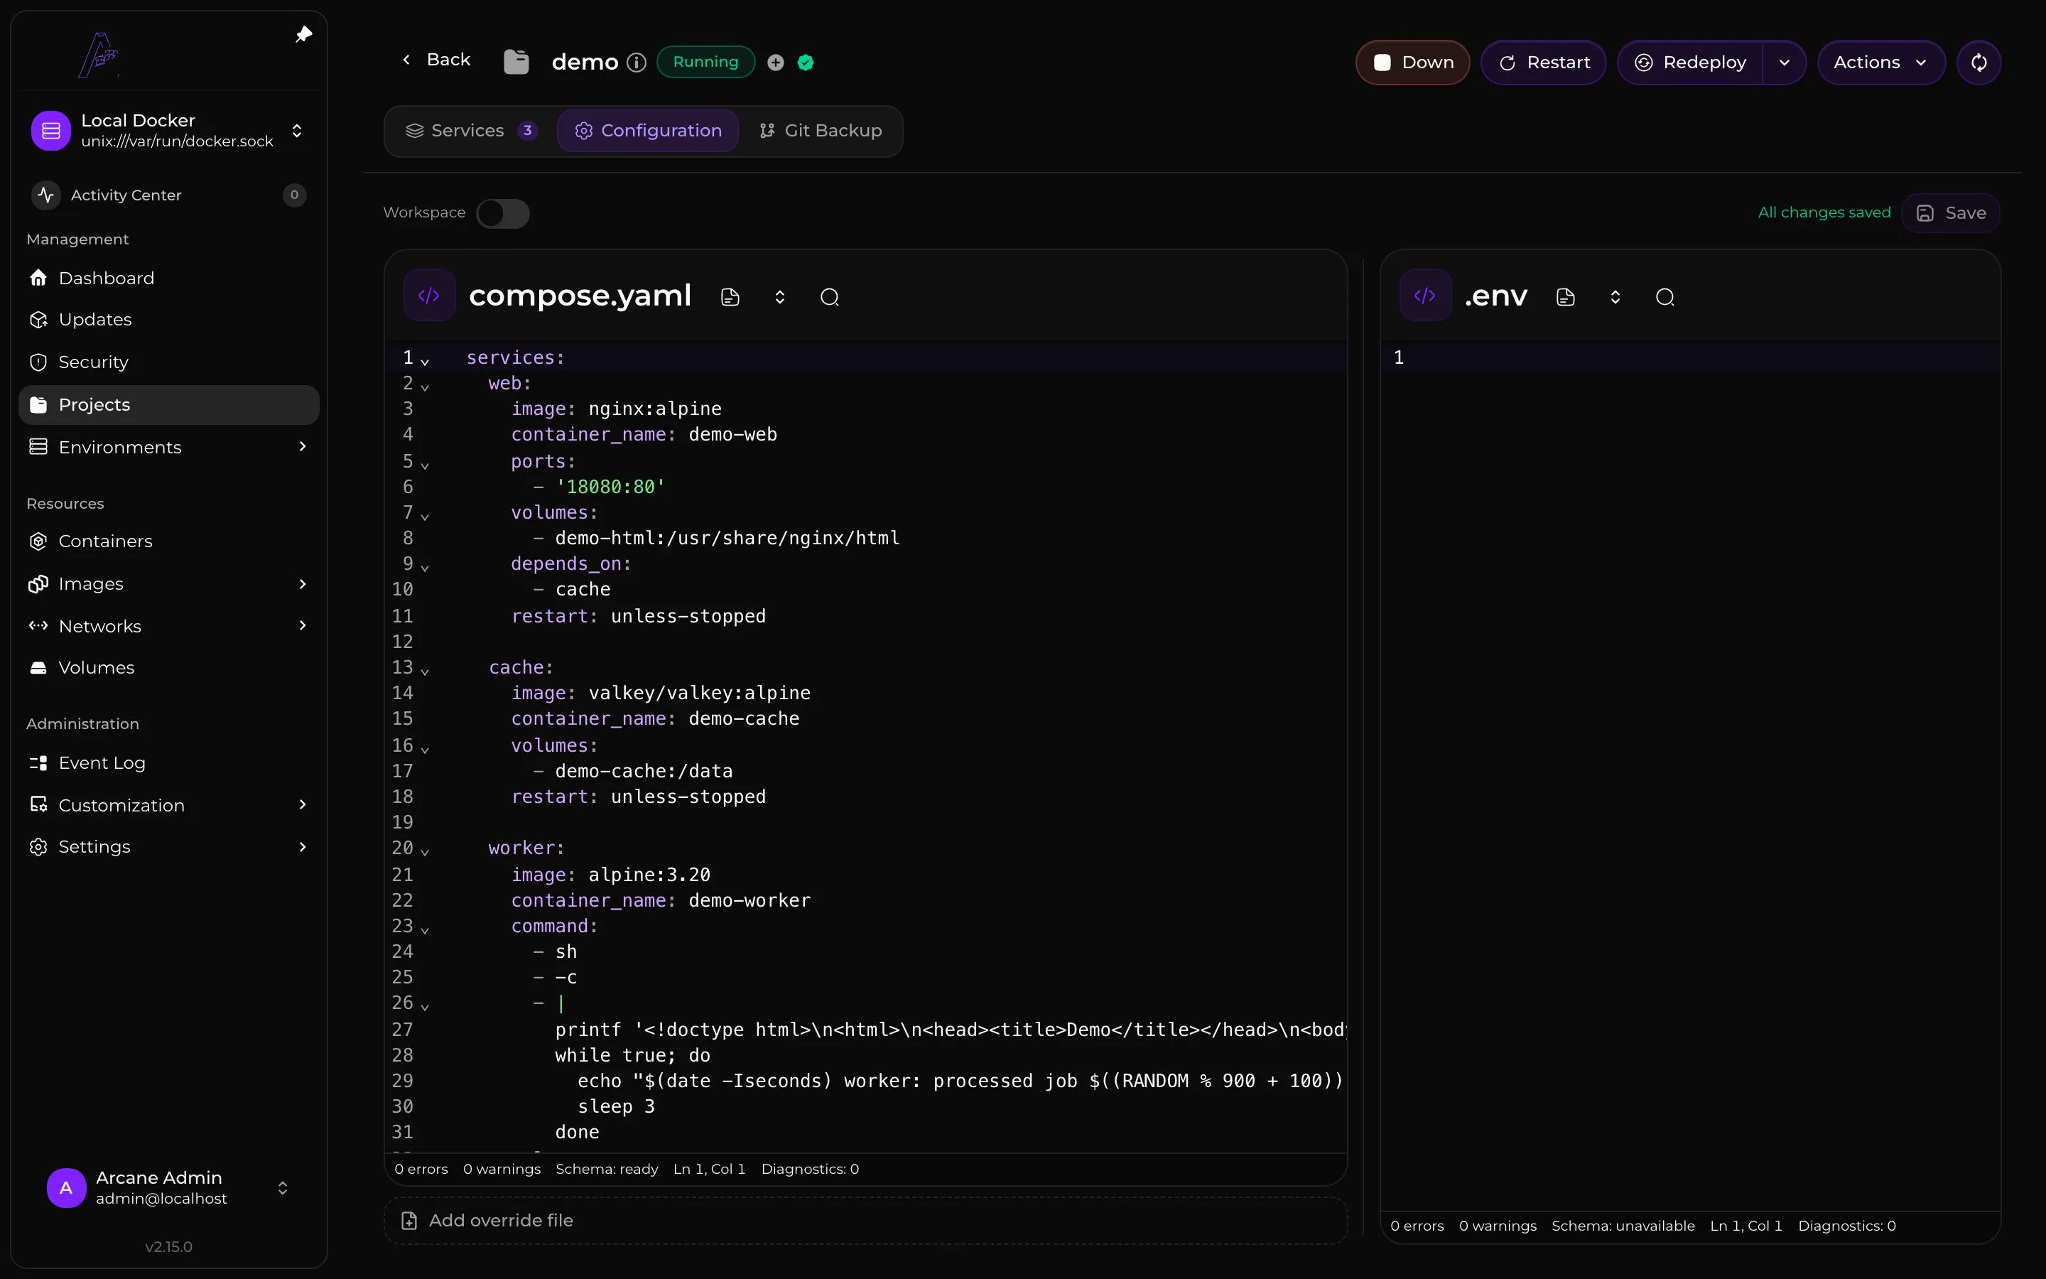Open Containers in the sidebar
The width and height of the screenshot is (2046, 1279).
(x=168, y=541)
